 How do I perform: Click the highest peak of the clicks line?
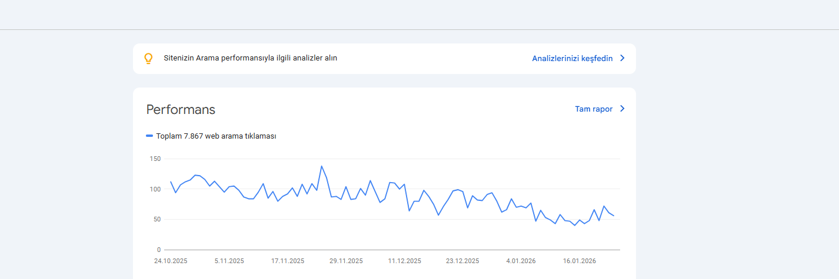pyautogui.click(x=321, y=166)
